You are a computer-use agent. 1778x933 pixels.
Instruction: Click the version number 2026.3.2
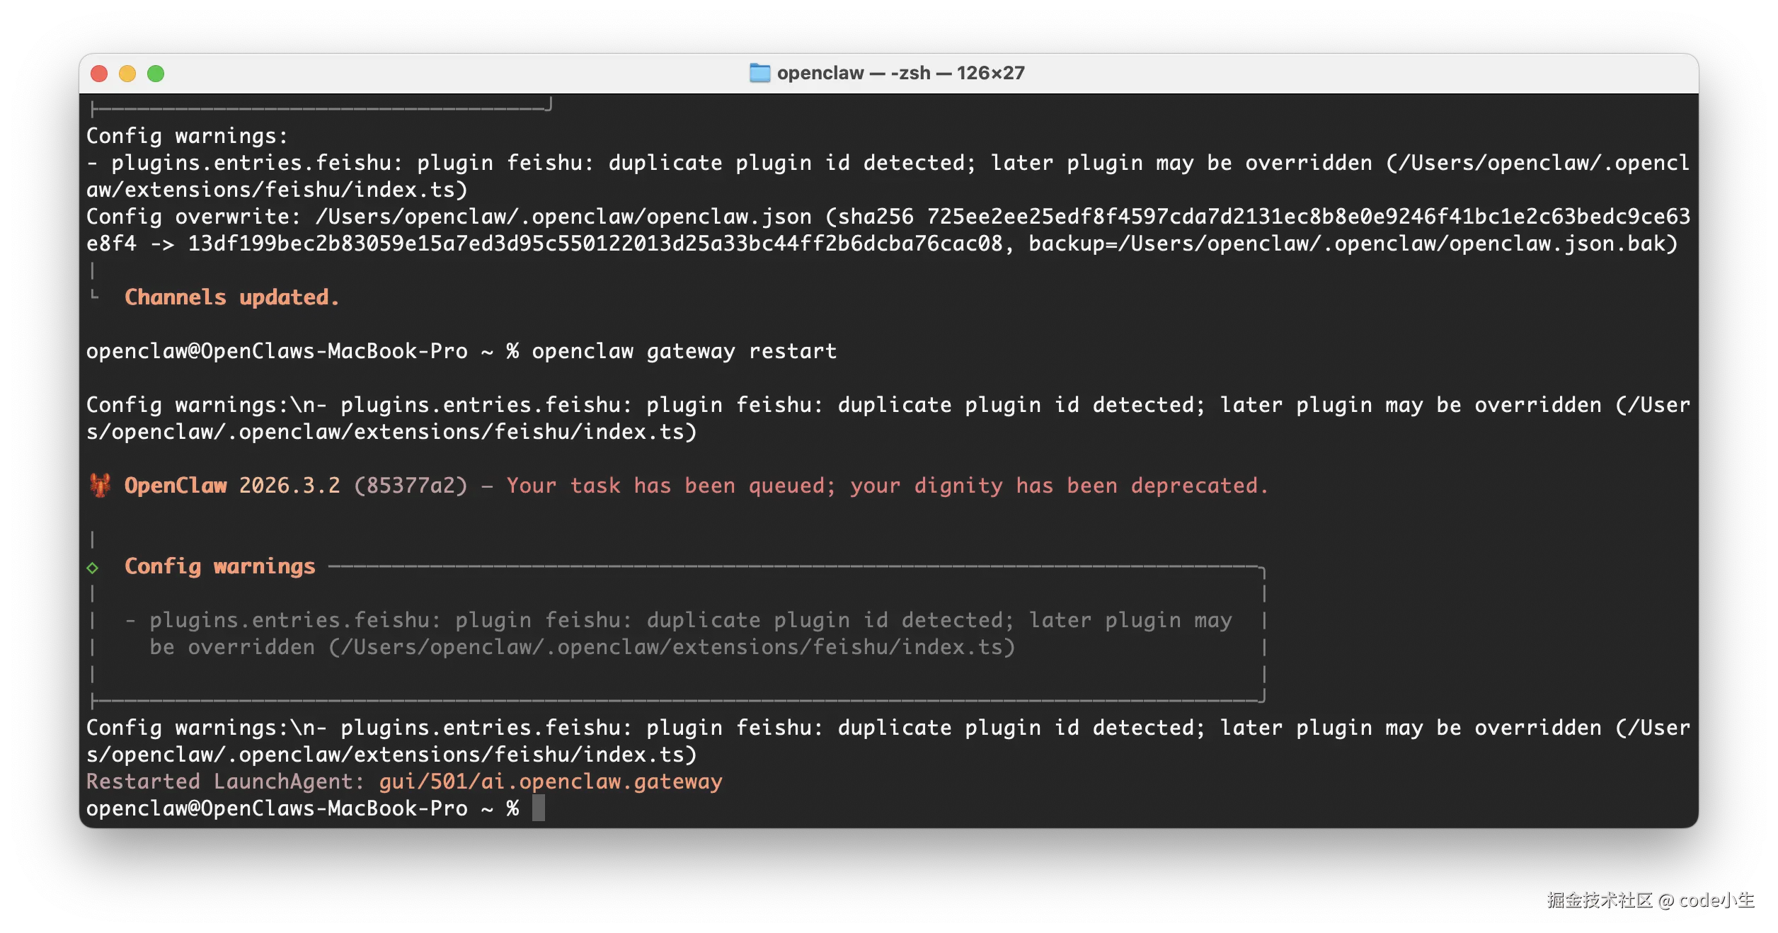[x=289, y=486]
